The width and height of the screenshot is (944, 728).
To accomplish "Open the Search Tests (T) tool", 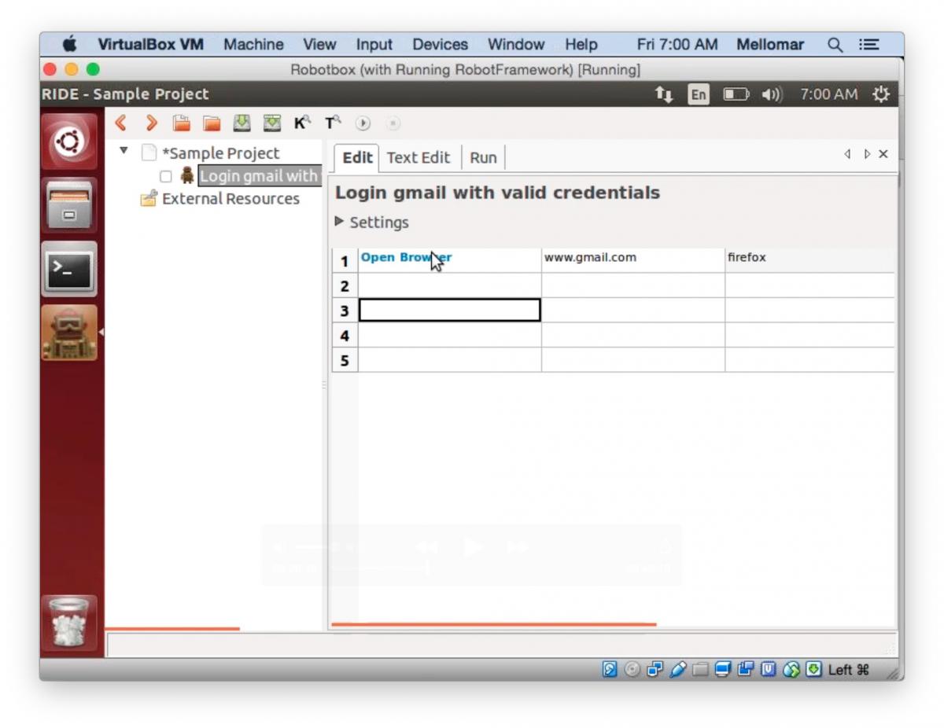I will (333, 123).
